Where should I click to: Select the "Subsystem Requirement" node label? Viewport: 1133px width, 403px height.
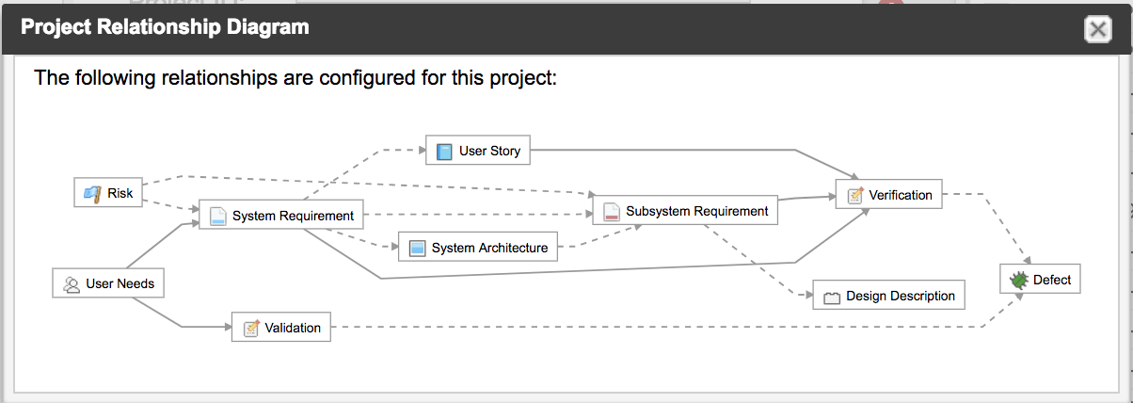click(x=696, y=211)
